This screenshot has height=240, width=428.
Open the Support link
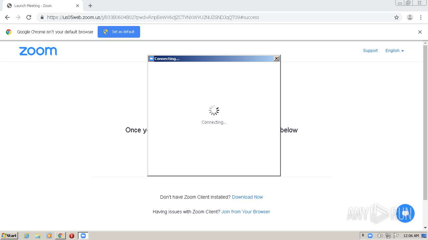[x=370, y=51]
